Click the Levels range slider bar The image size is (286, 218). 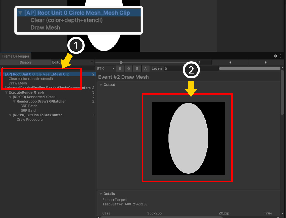tap(249, 68)
